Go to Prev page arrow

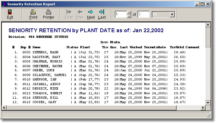pos(80,12)
